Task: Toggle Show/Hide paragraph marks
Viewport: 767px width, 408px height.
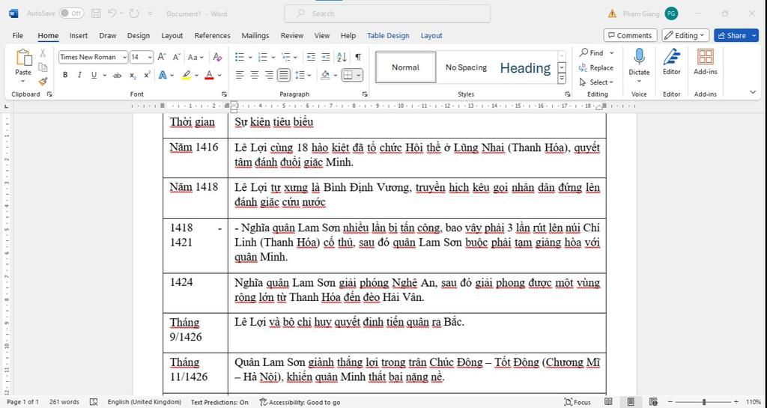Action: [358, 57]
